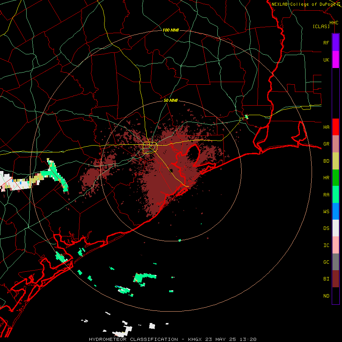Click the WS blue legend swatch
342x342 pixels.
[336, 211]
